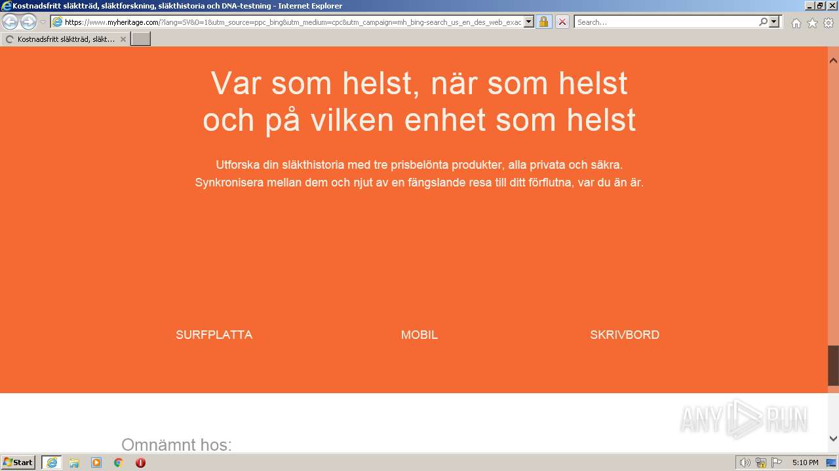
Task: View the security lock certificate info
Action: coord(543,22)
